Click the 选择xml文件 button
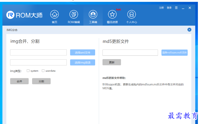 pyautogui.click(x=83, y=52)
